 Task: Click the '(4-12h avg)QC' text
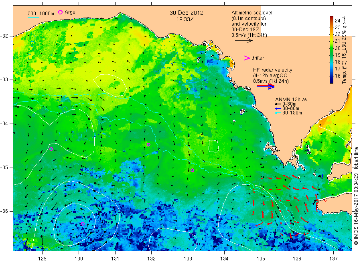coord(270,76)
